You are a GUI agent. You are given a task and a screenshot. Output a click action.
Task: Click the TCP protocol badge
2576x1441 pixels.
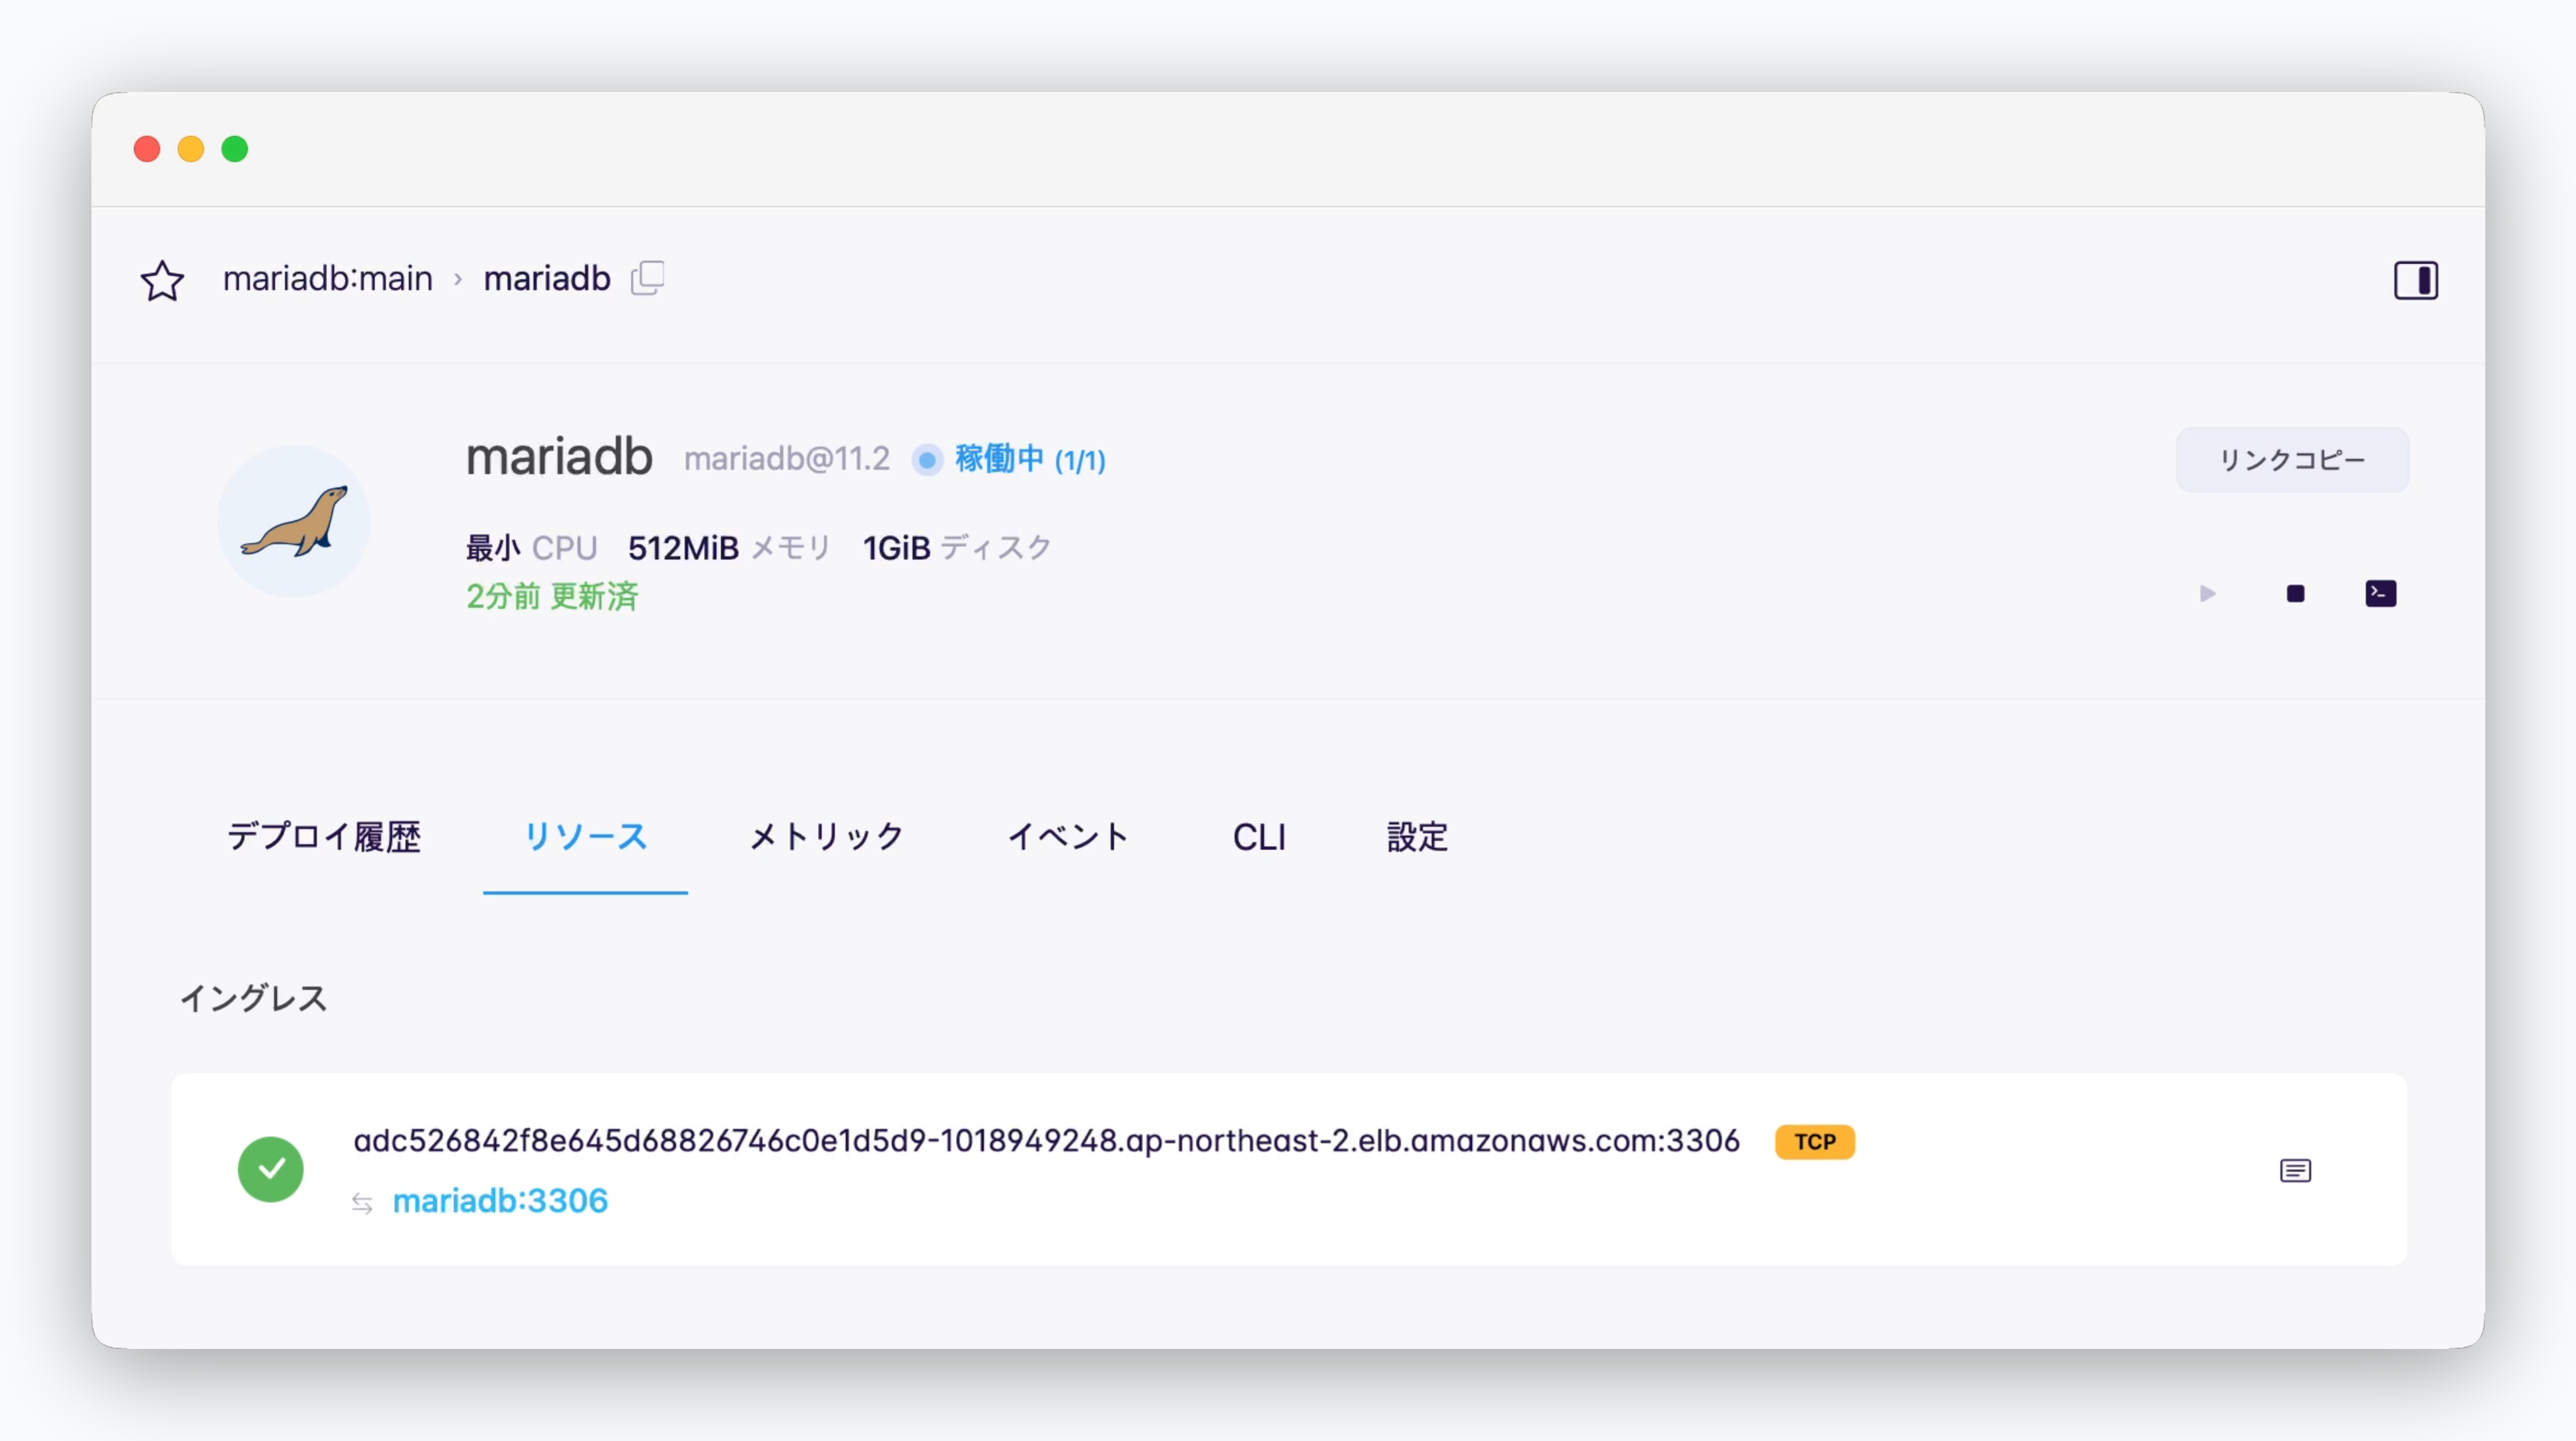click(1815, 1142)
